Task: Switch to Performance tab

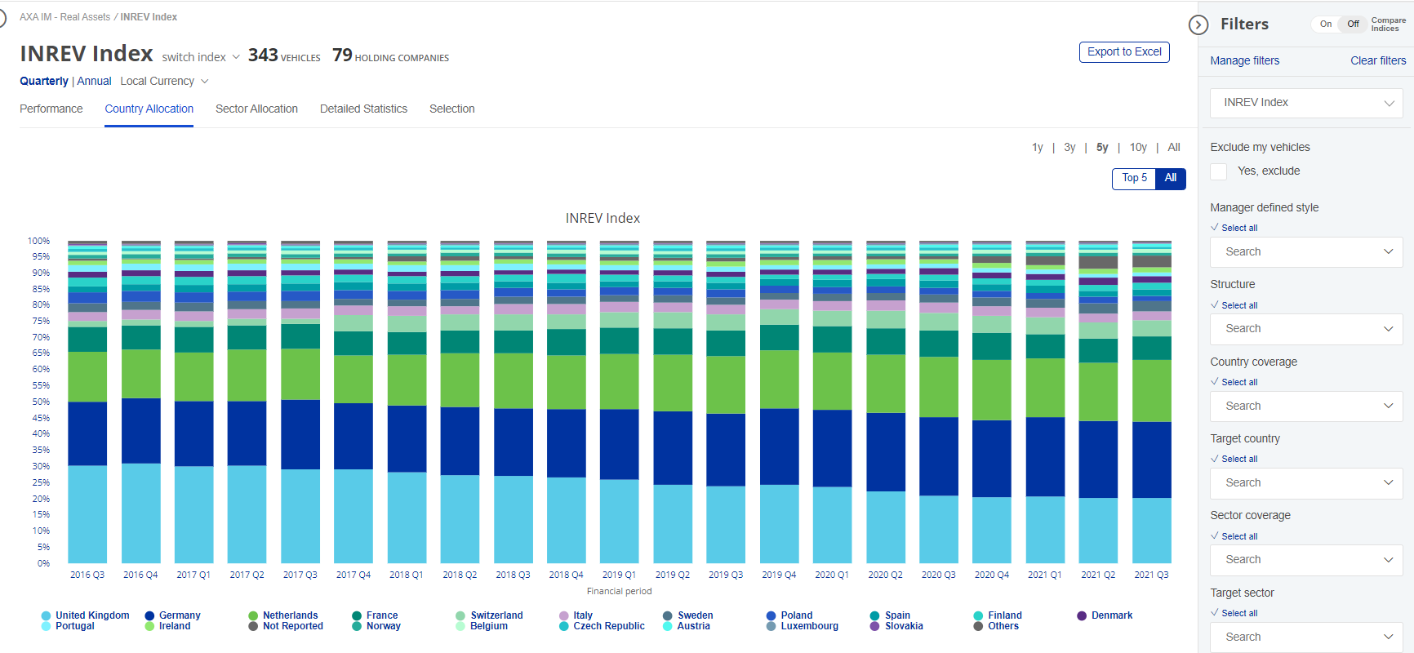Action: (51, 109)
